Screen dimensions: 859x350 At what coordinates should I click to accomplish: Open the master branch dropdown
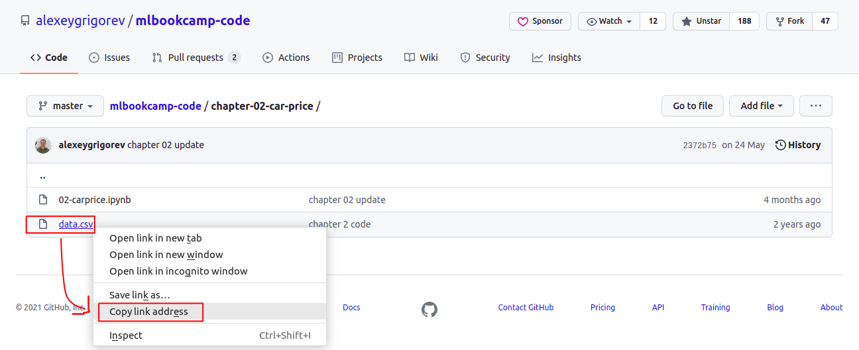(x=66, y=106)
